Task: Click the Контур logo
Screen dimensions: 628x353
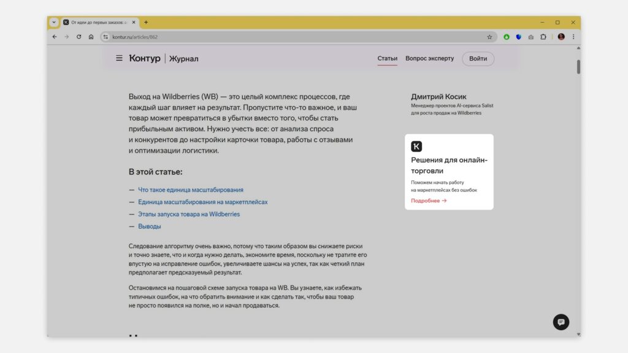Action: point(145,58)
